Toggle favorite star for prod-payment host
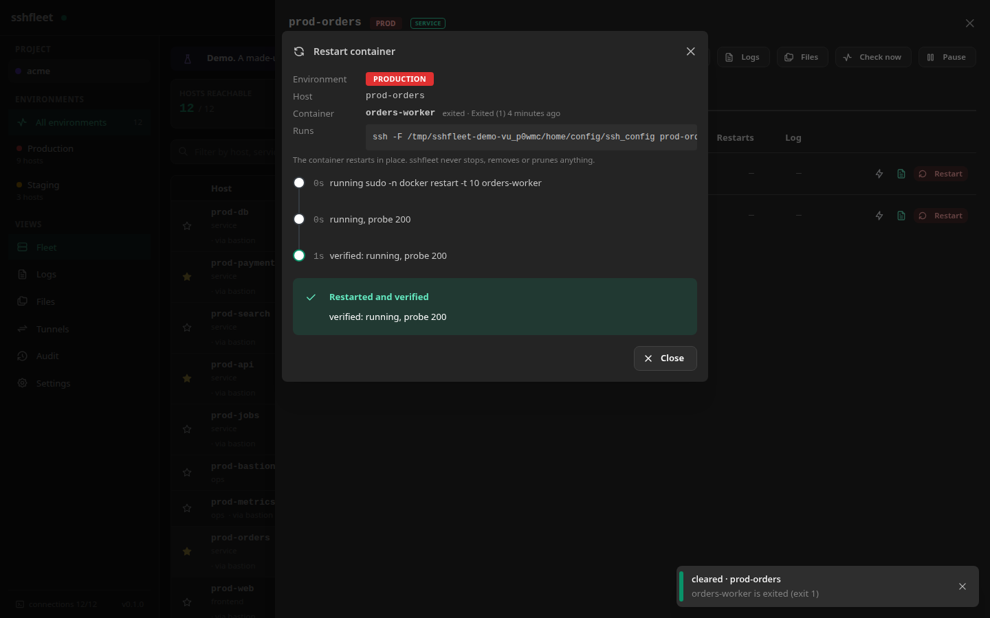990x618 pixels. pyautogui.click(x=187, y=277)
